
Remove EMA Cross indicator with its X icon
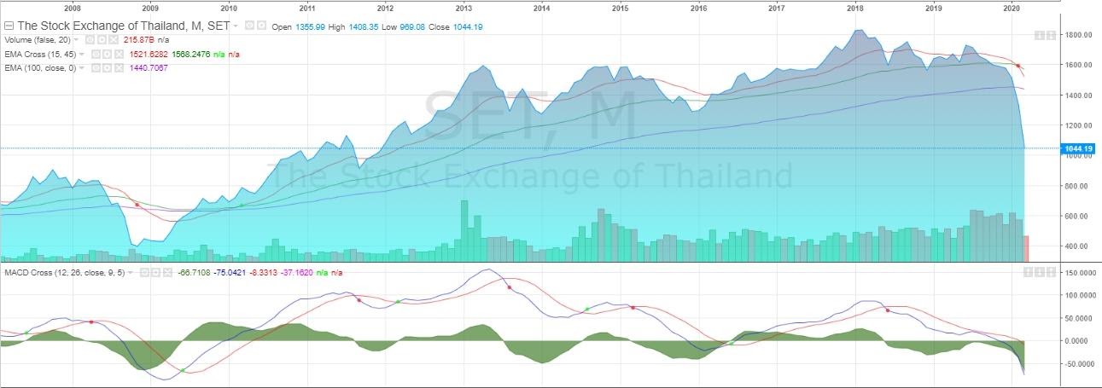click(120, 55)
